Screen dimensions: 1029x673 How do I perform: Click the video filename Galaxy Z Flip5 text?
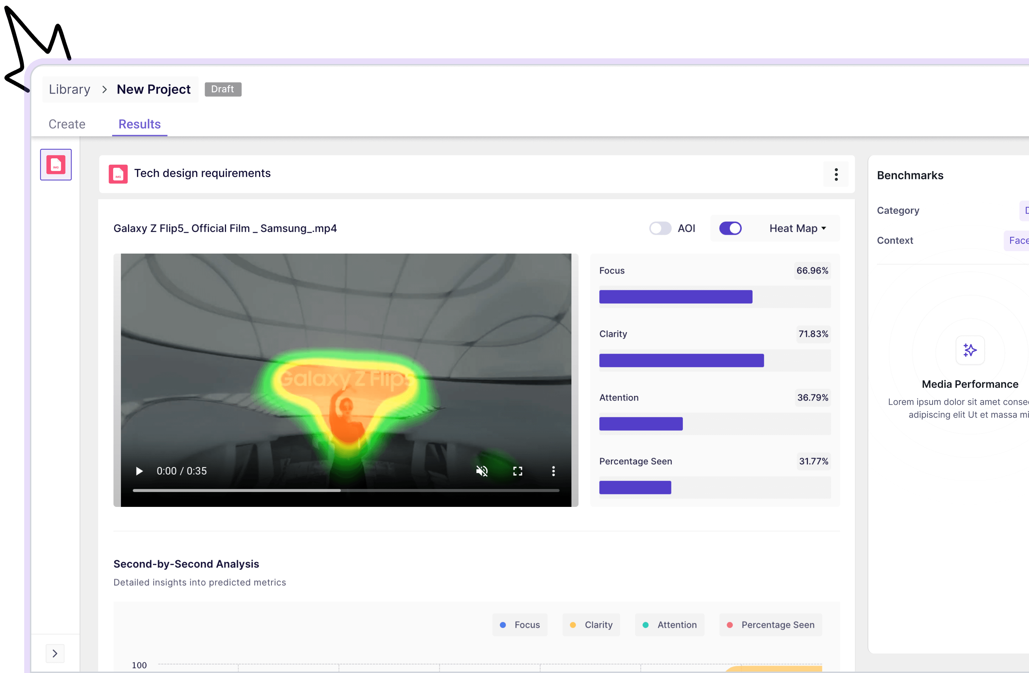pyautogui.click(x=225, y=228)
